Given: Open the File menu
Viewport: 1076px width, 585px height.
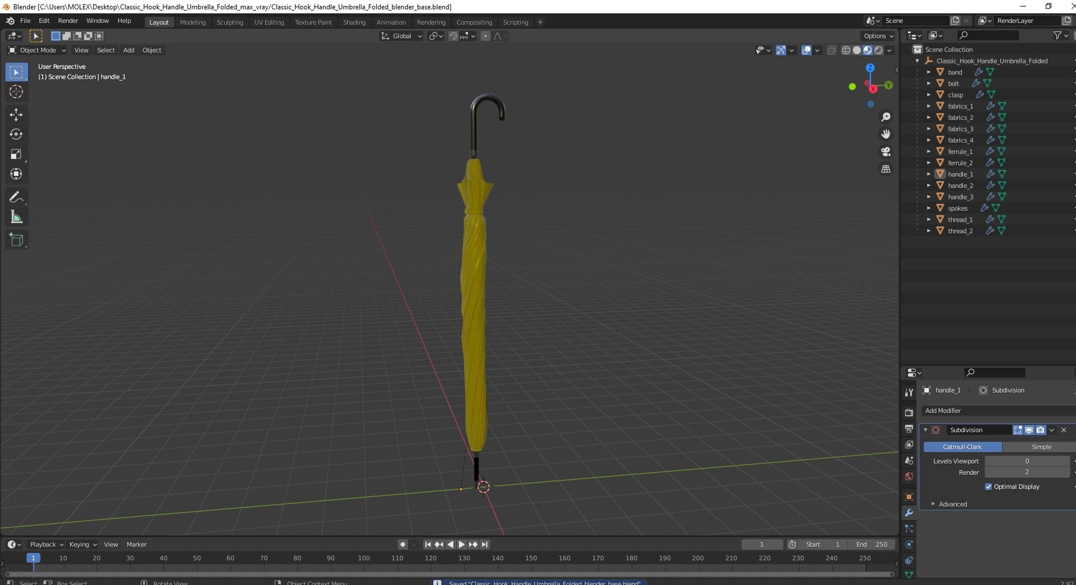Looking at the screenshot, I should click(x=25, y=21).
